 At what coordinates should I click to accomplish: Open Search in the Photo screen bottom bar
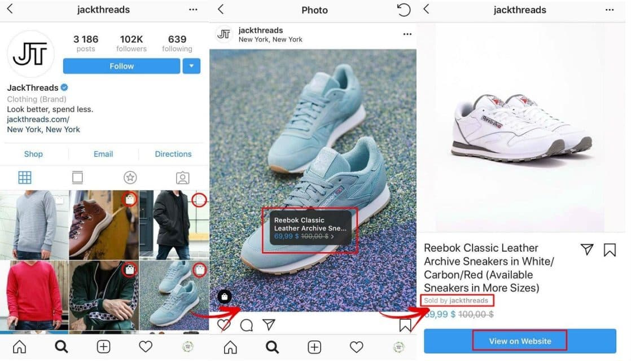click(273, 347)
